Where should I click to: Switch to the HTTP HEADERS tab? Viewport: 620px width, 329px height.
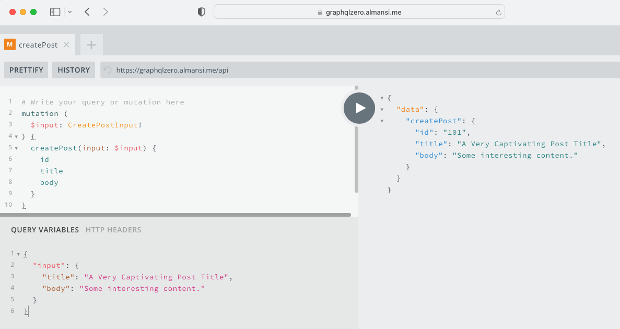point(113,230)
